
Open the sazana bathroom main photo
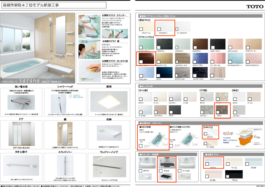click(x=38, y=48)
